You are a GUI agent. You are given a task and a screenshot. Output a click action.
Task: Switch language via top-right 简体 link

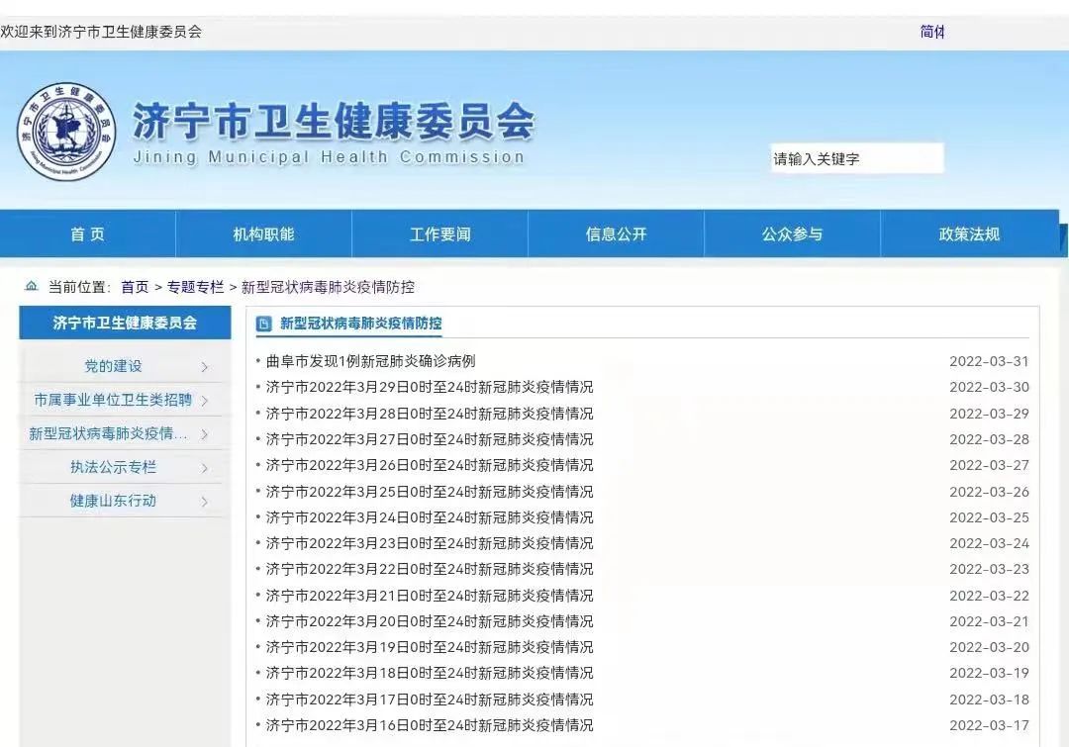click(x=932, y=32)
